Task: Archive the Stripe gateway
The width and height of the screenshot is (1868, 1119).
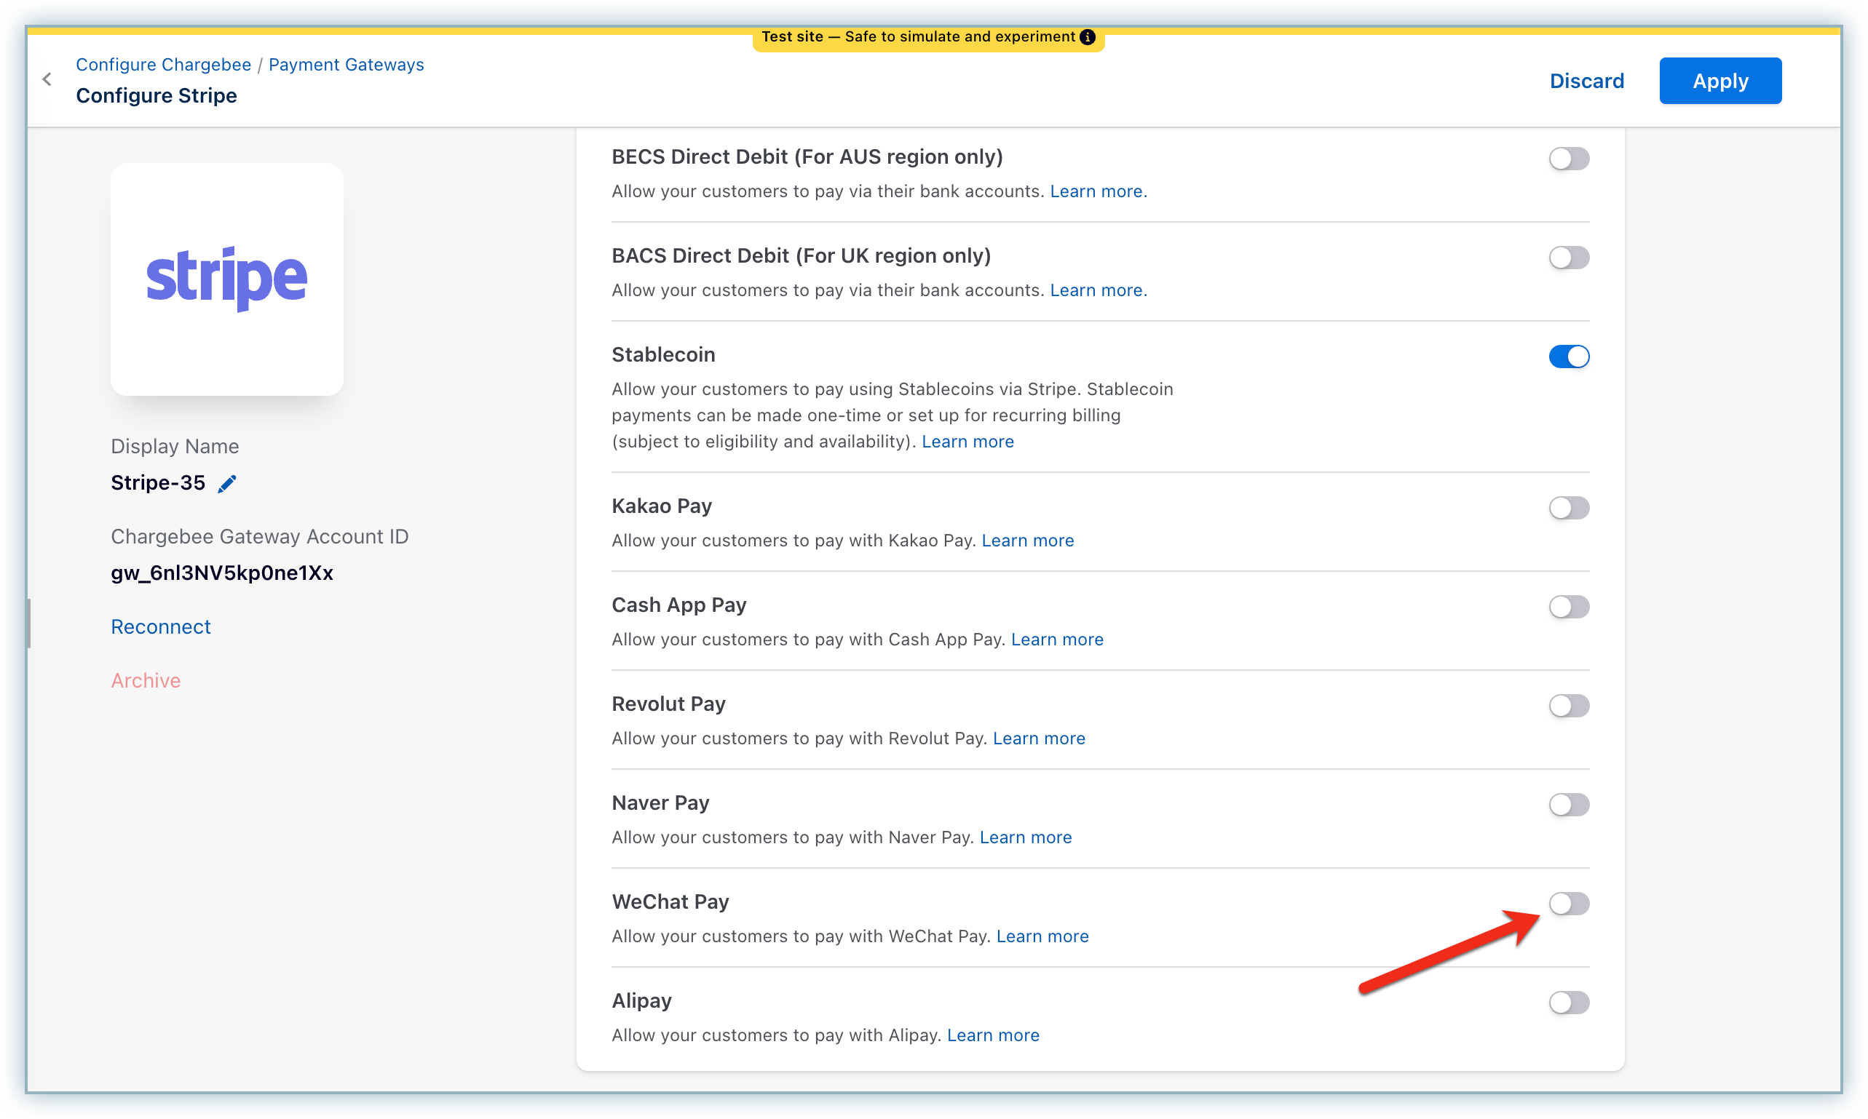Action: (x=146, y=680)
